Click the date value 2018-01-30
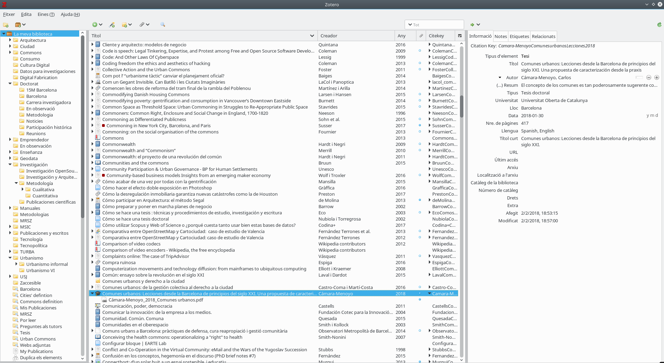Screen dimensions: 664x363 click(532, 115)
